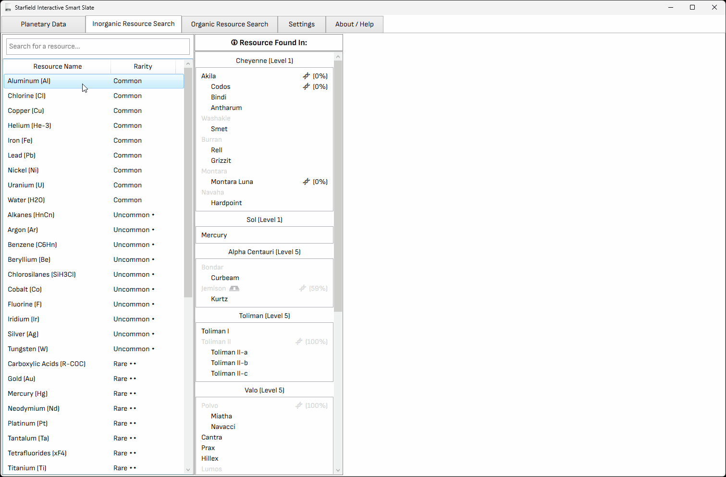
Task: Click Toliman I planet entry
Action: 215,331
